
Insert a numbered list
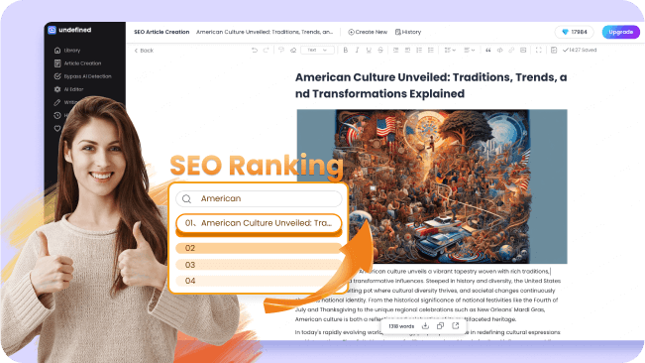coord(419,51)
